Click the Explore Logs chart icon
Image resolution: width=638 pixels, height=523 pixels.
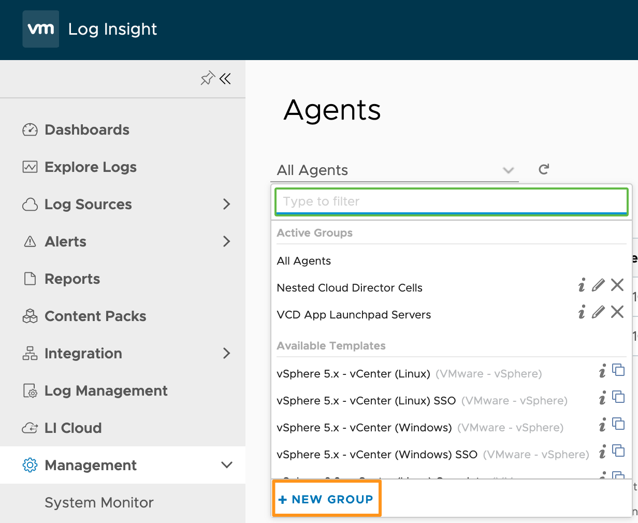point(30,167)
